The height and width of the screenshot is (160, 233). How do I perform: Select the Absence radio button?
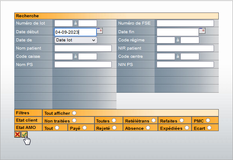148,128
